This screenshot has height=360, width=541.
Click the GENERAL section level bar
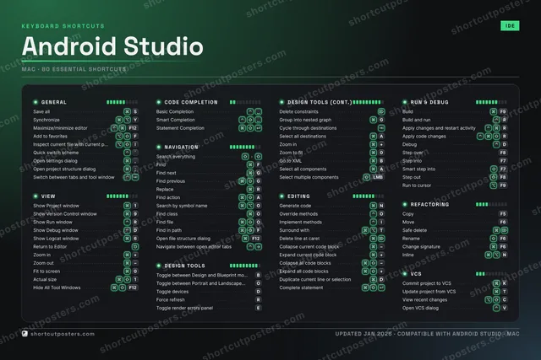(x=122, y=102)
